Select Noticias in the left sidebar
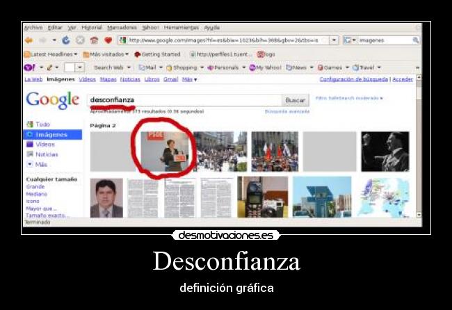Image resolution: width=452 pixels, height=310 pixels. (42, 154)
